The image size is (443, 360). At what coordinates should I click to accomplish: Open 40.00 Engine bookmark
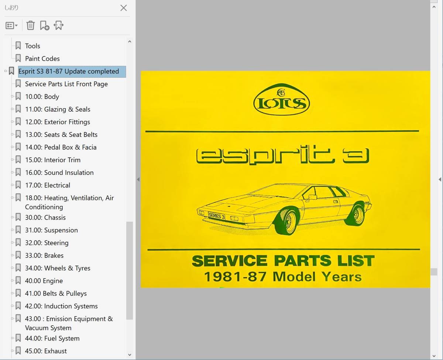44,281
